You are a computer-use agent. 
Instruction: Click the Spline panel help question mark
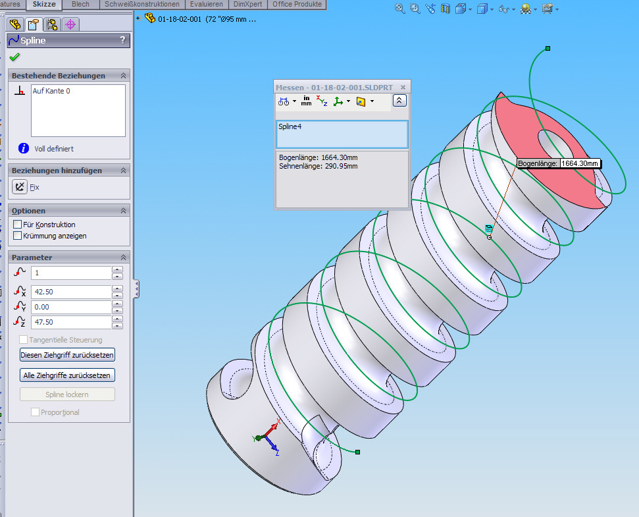click(x=122, y=40)
